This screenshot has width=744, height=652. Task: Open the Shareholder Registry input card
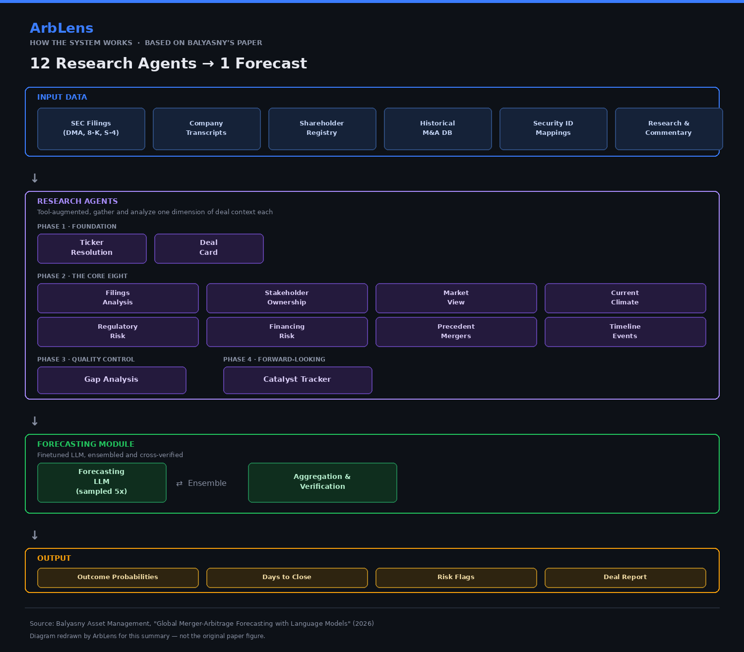pos(322,129)
